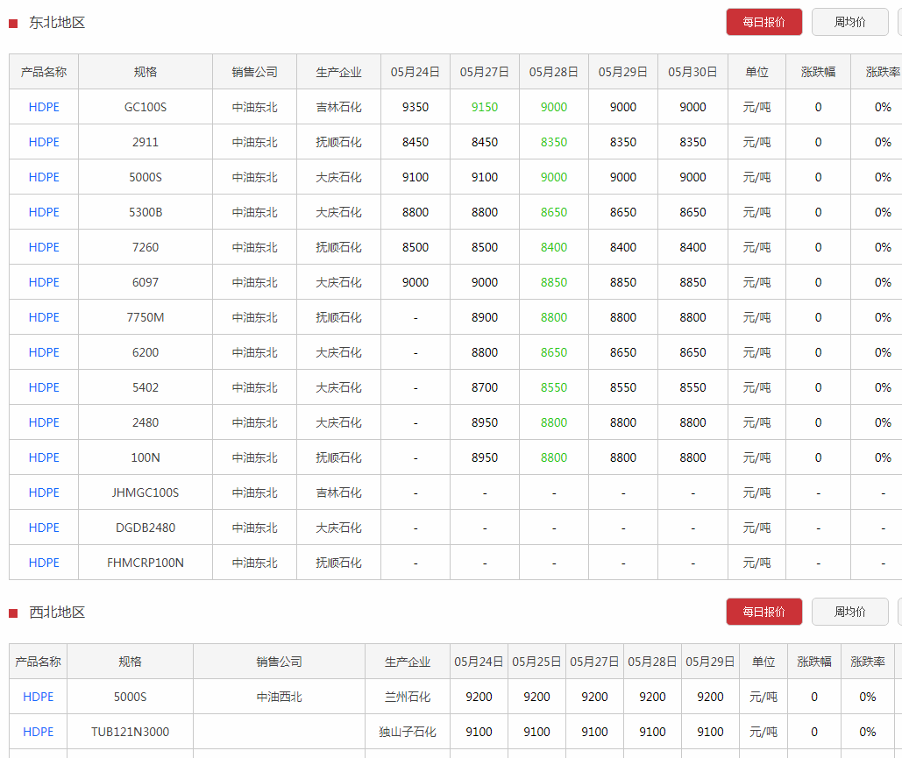Open HDPE link in TUB121N3000 row
Viewport: 902px width, 758px height.
[x=38, y=732]
